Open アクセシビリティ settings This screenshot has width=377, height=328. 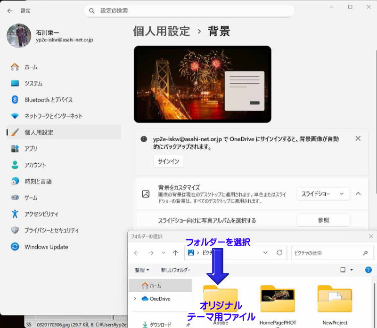tap(41, 214)
